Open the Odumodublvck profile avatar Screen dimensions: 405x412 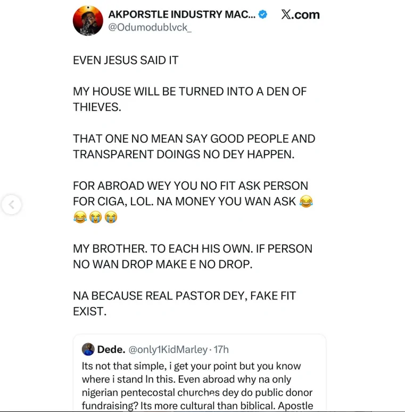tap(88, 21)
